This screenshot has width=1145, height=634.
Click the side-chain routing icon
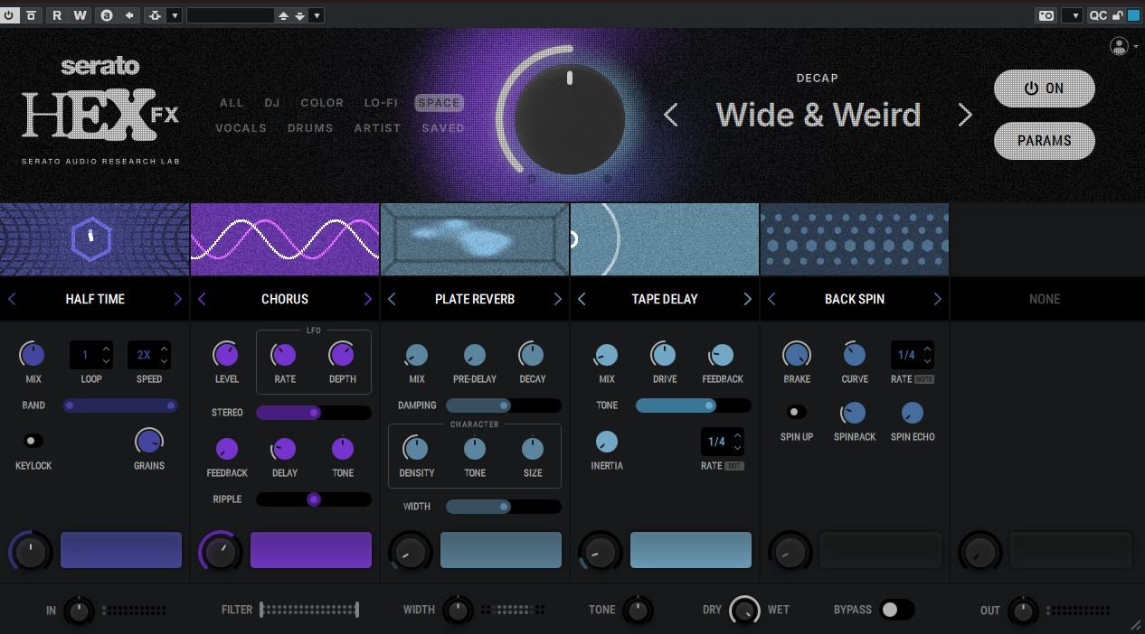pos(155,15)
